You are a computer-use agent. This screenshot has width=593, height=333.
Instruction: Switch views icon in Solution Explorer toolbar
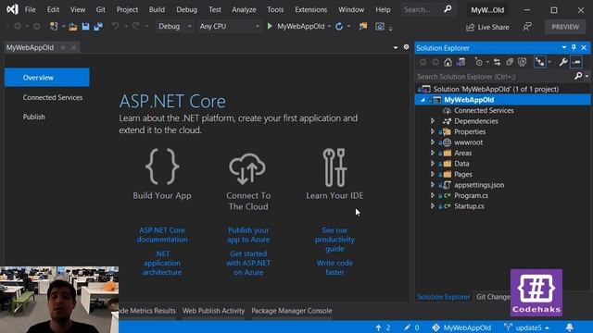[x=461, y=62]
